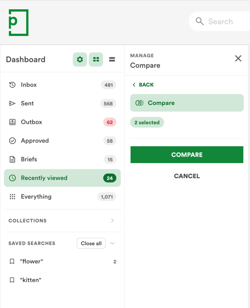Image resolution: width=250 pixels, height=308 pixels.
Task: Open the Everything section
Action: (x=62, y=197)
